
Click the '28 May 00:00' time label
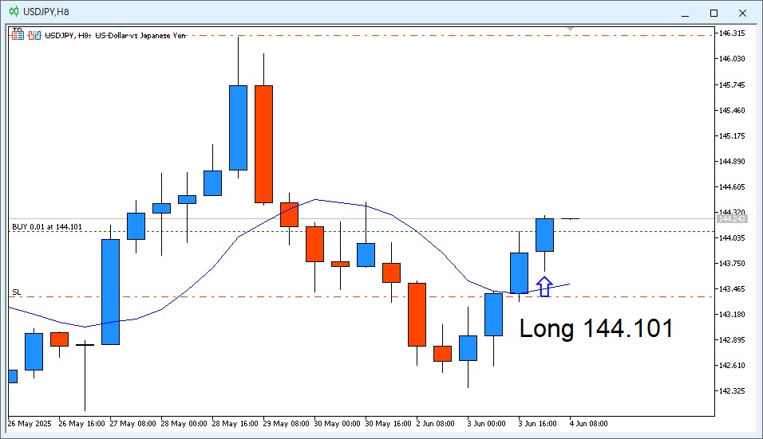click(x=184, y=423)
